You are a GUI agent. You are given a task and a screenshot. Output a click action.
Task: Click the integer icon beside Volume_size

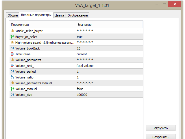click(x=12, y=95)
